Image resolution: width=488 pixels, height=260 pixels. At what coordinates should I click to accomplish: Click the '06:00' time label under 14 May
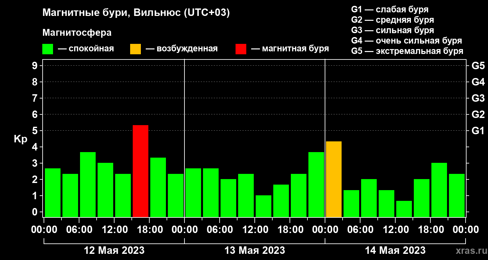(360, 230)
